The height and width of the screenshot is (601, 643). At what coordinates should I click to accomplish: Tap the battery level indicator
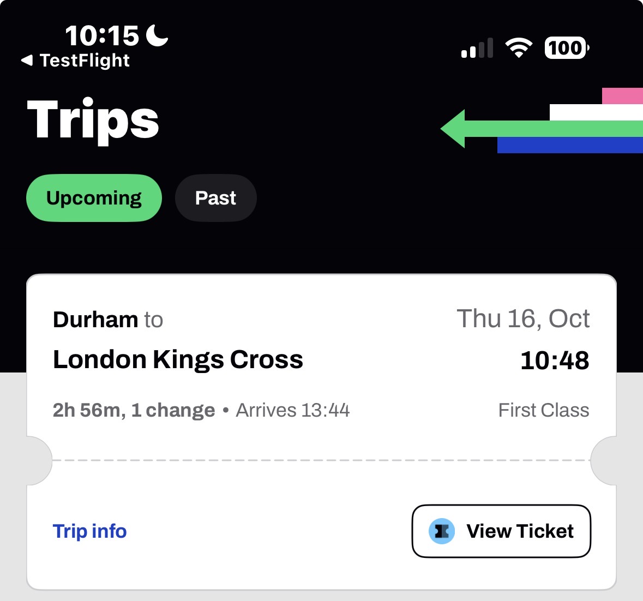coord(567,48)
